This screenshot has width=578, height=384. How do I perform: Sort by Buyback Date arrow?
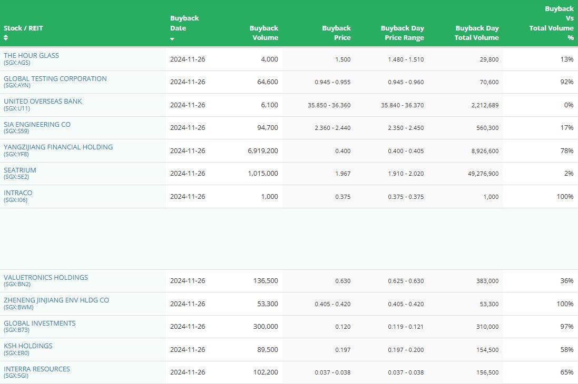pos(172,39)
